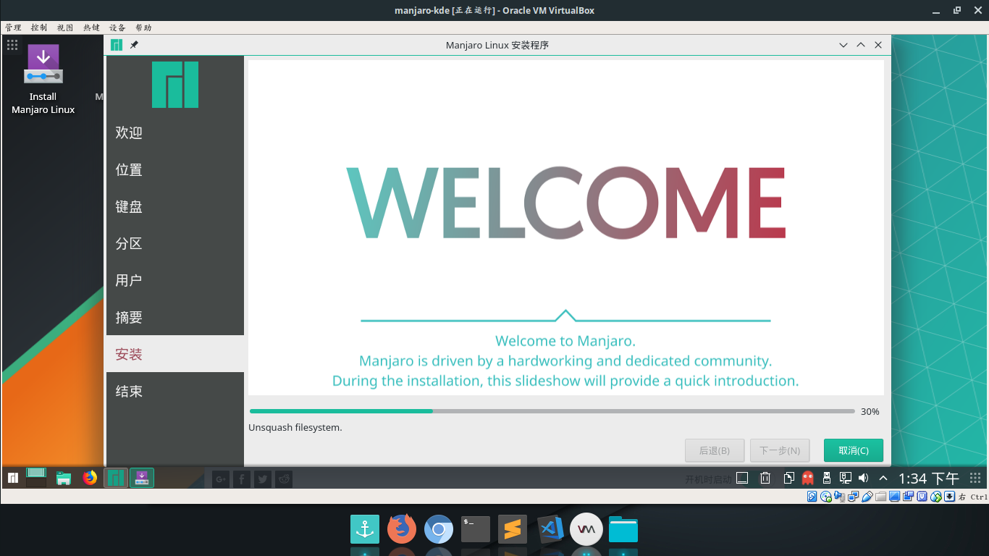Click the 'Welcome to Manjaro.' slide caption
The image size is (989, 556).
pos(565,341)
